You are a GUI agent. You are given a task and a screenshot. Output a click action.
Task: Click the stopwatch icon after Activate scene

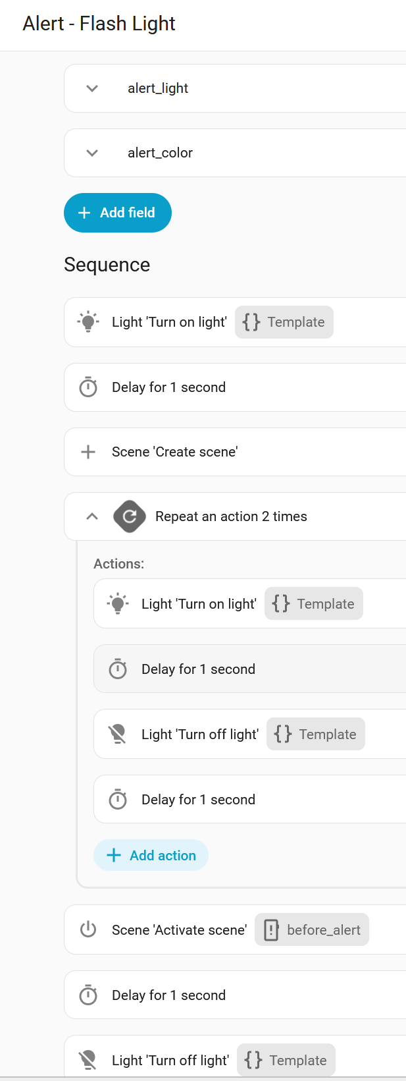click(88, 995)
